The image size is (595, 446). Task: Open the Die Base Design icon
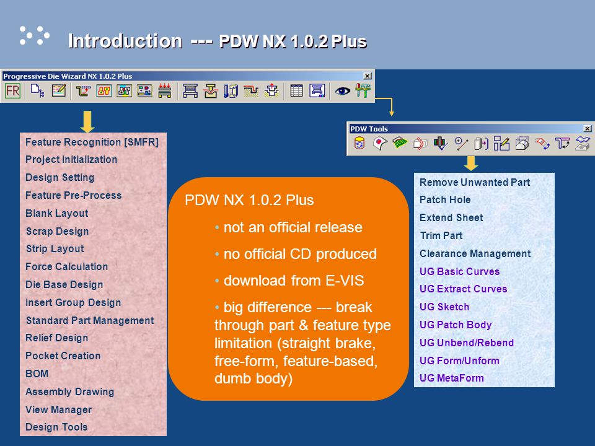point(190,91)
